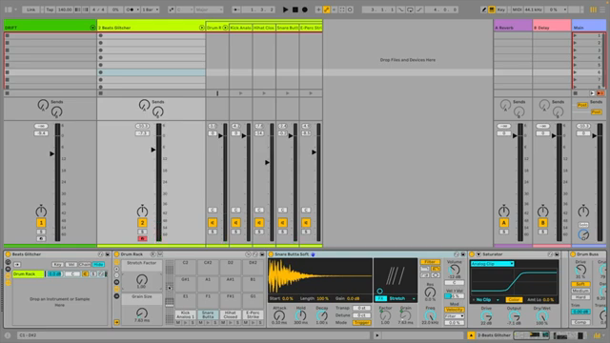Screen dimensions: 610x343
Task: Launch scene 1 on Main track
Action: pos(576,36)
